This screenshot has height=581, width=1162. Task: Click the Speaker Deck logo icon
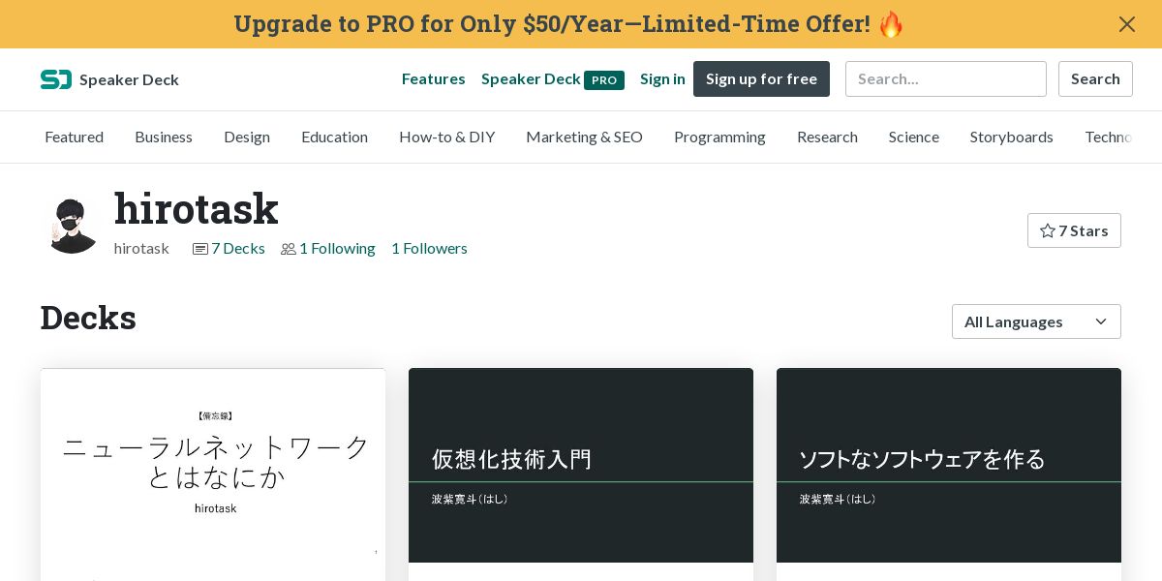pos(55,79)
